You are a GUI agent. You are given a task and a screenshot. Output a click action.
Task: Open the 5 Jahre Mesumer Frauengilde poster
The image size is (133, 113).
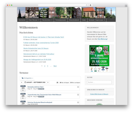click(99, 58)
